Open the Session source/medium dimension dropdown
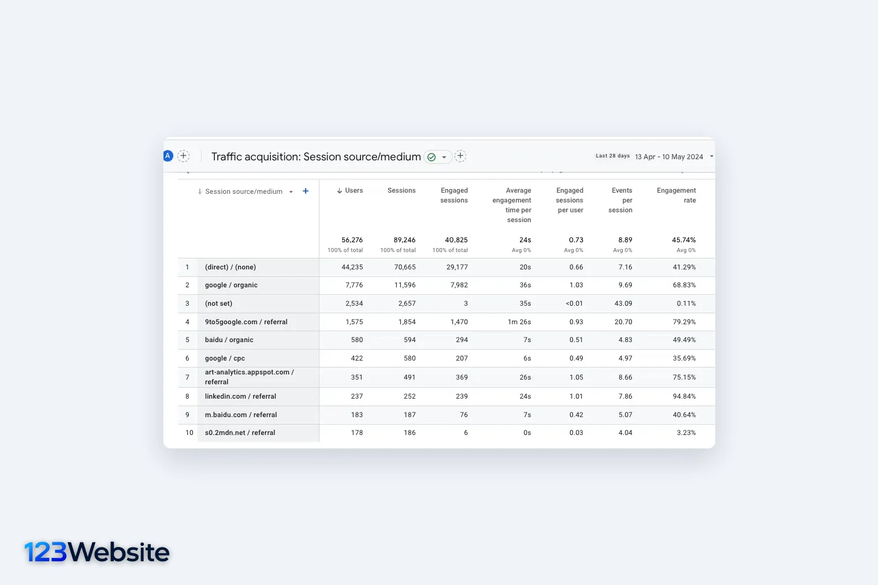The height and width of the screenshot is (585, 878). click(291, 192)
